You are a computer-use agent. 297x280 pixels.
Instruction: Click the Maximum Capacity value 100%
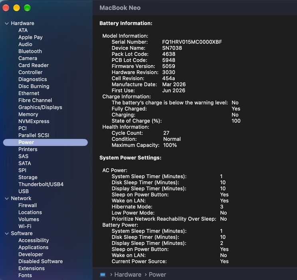click(170, 145)
